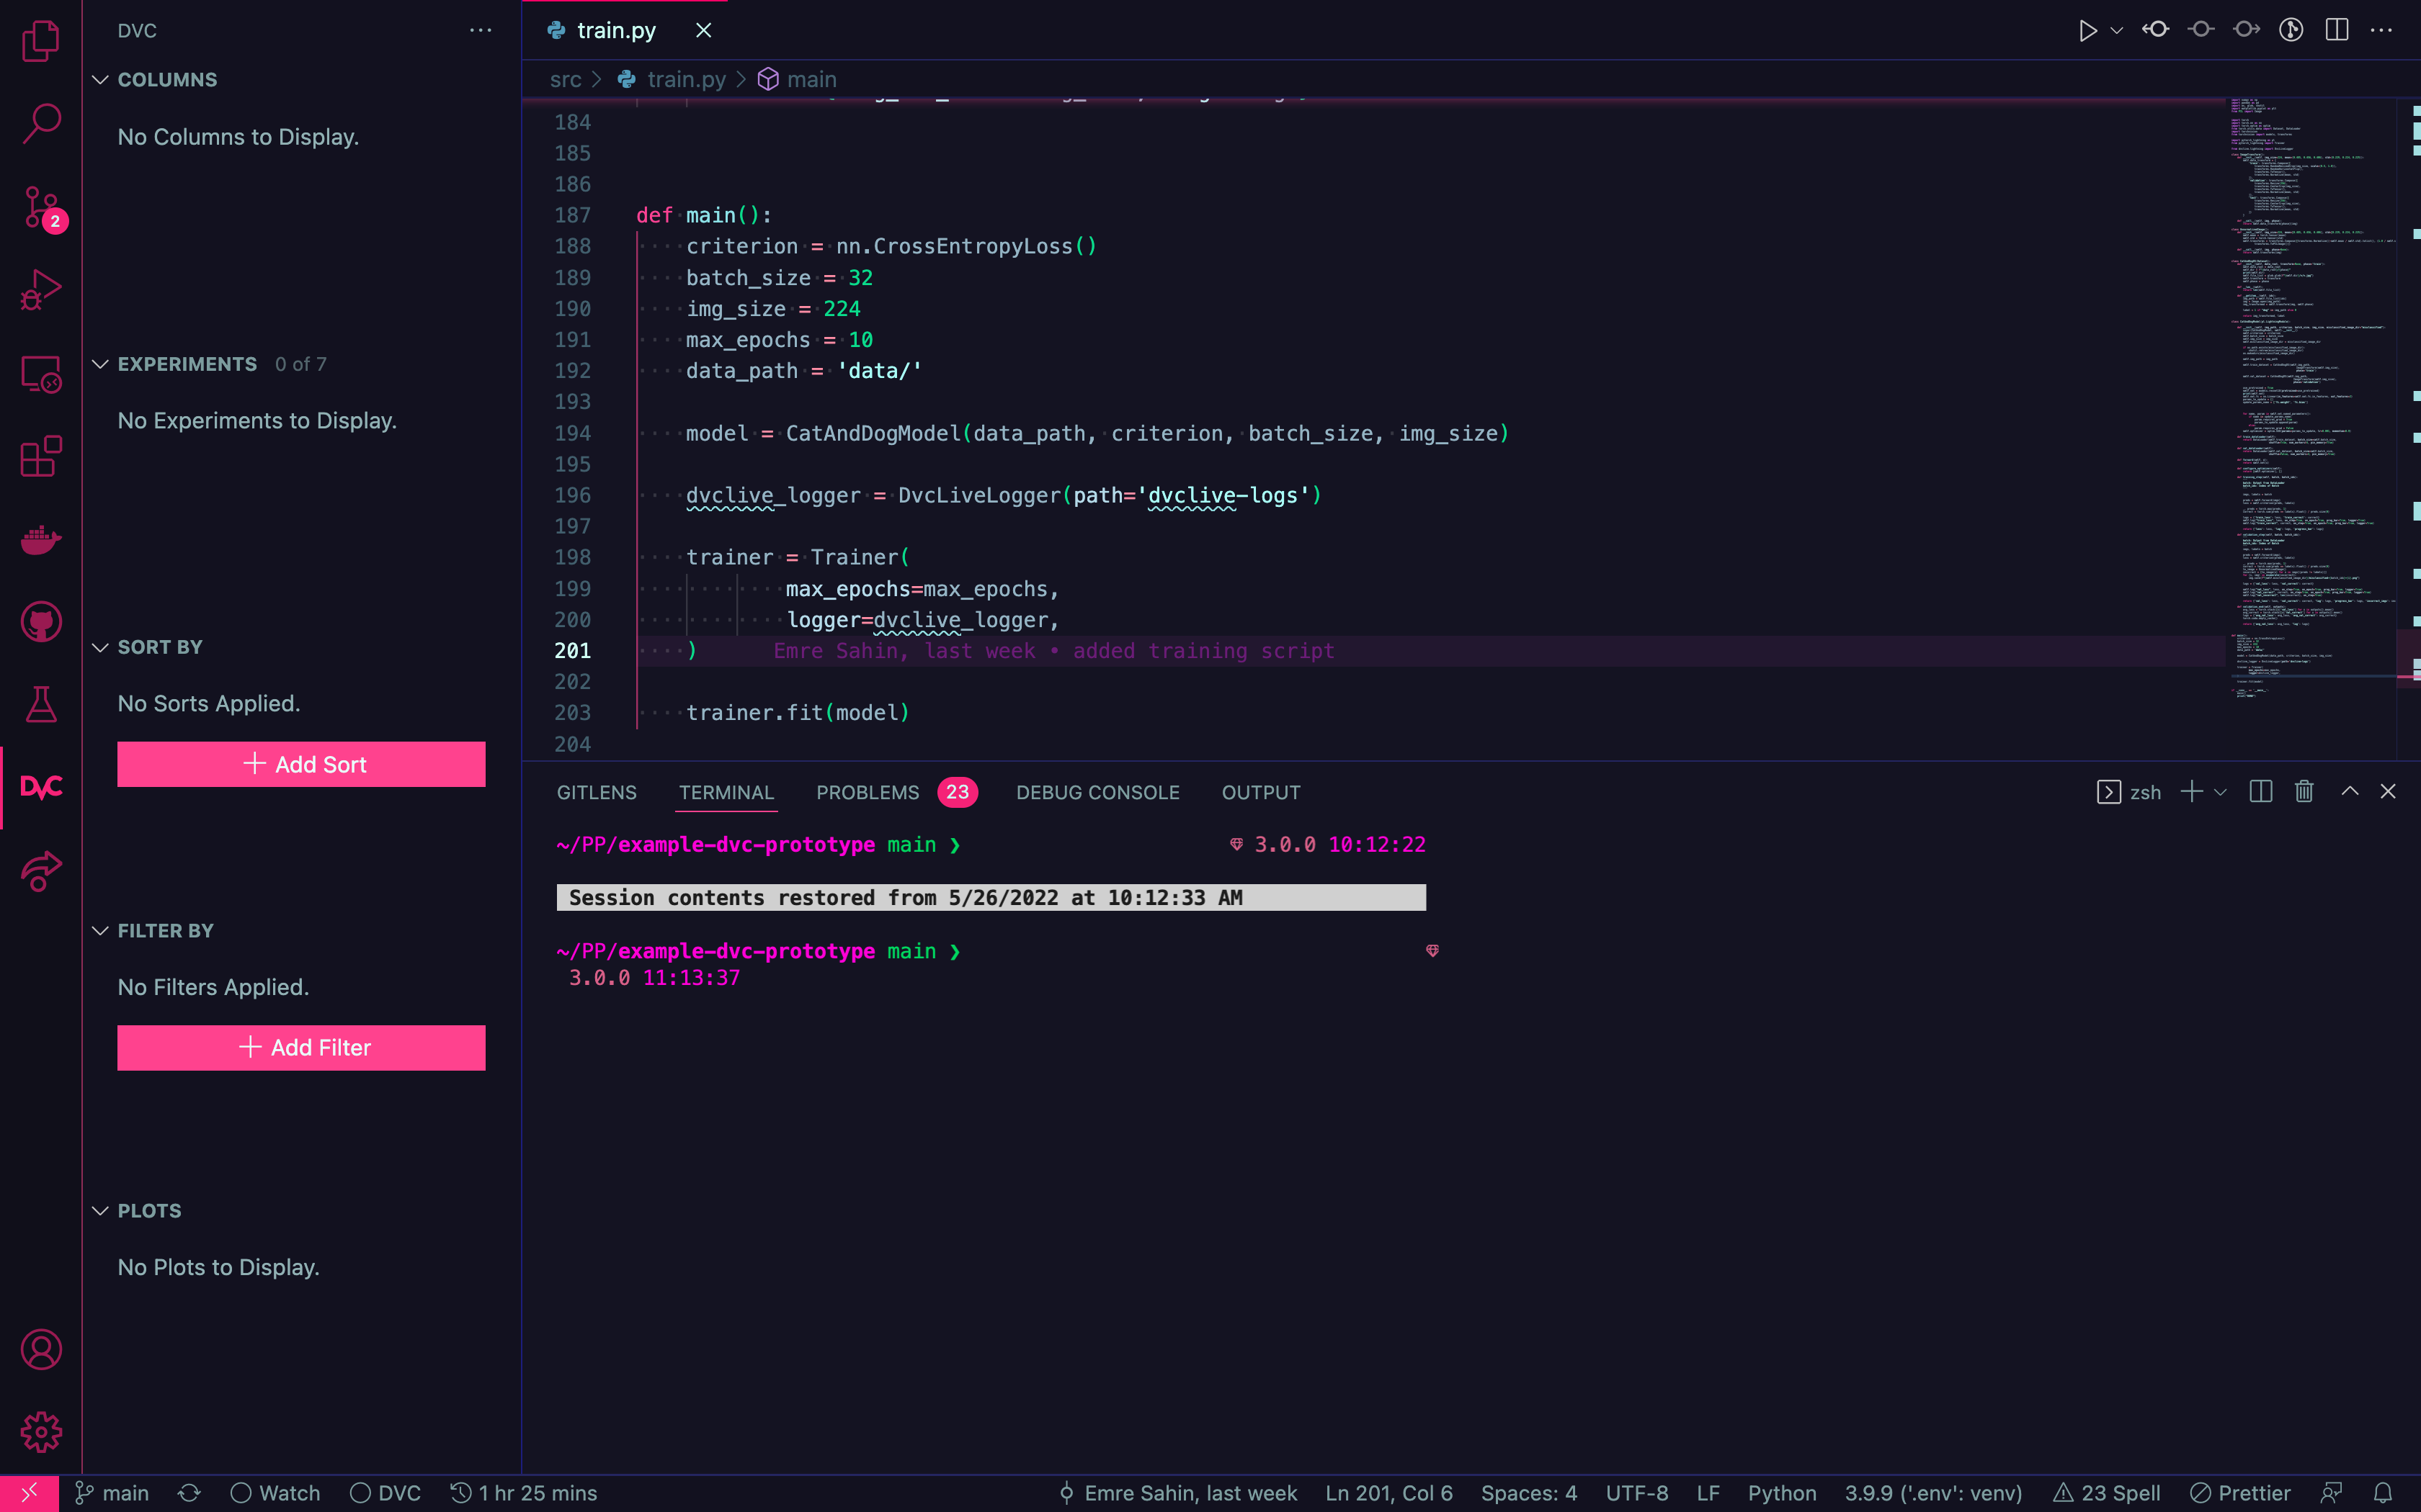Click the Add Sort button
2421x1512 pixels.
301,764
